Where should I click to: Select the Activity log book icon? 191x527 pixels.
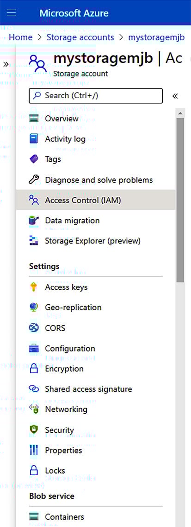click(34, 139)
